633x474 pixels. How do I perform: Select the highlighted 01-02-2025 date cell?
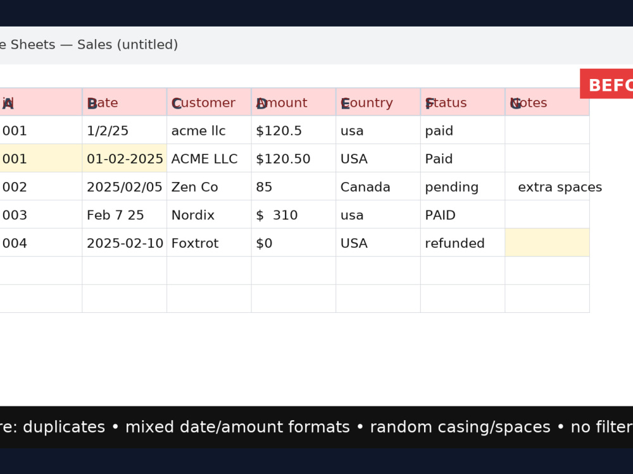[x=124, y=158]
